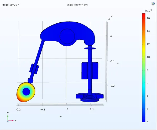Select the ball end of the push rod
Screen dimensions: 157x130
pyautogui.click(x=30, y=81)
